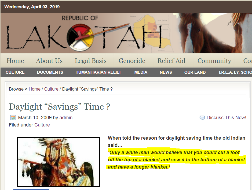Image resolution: width=252 pixels, height=190 pixels.
Task: Click the Culture link after Filed under
Action: coord(42,125)
